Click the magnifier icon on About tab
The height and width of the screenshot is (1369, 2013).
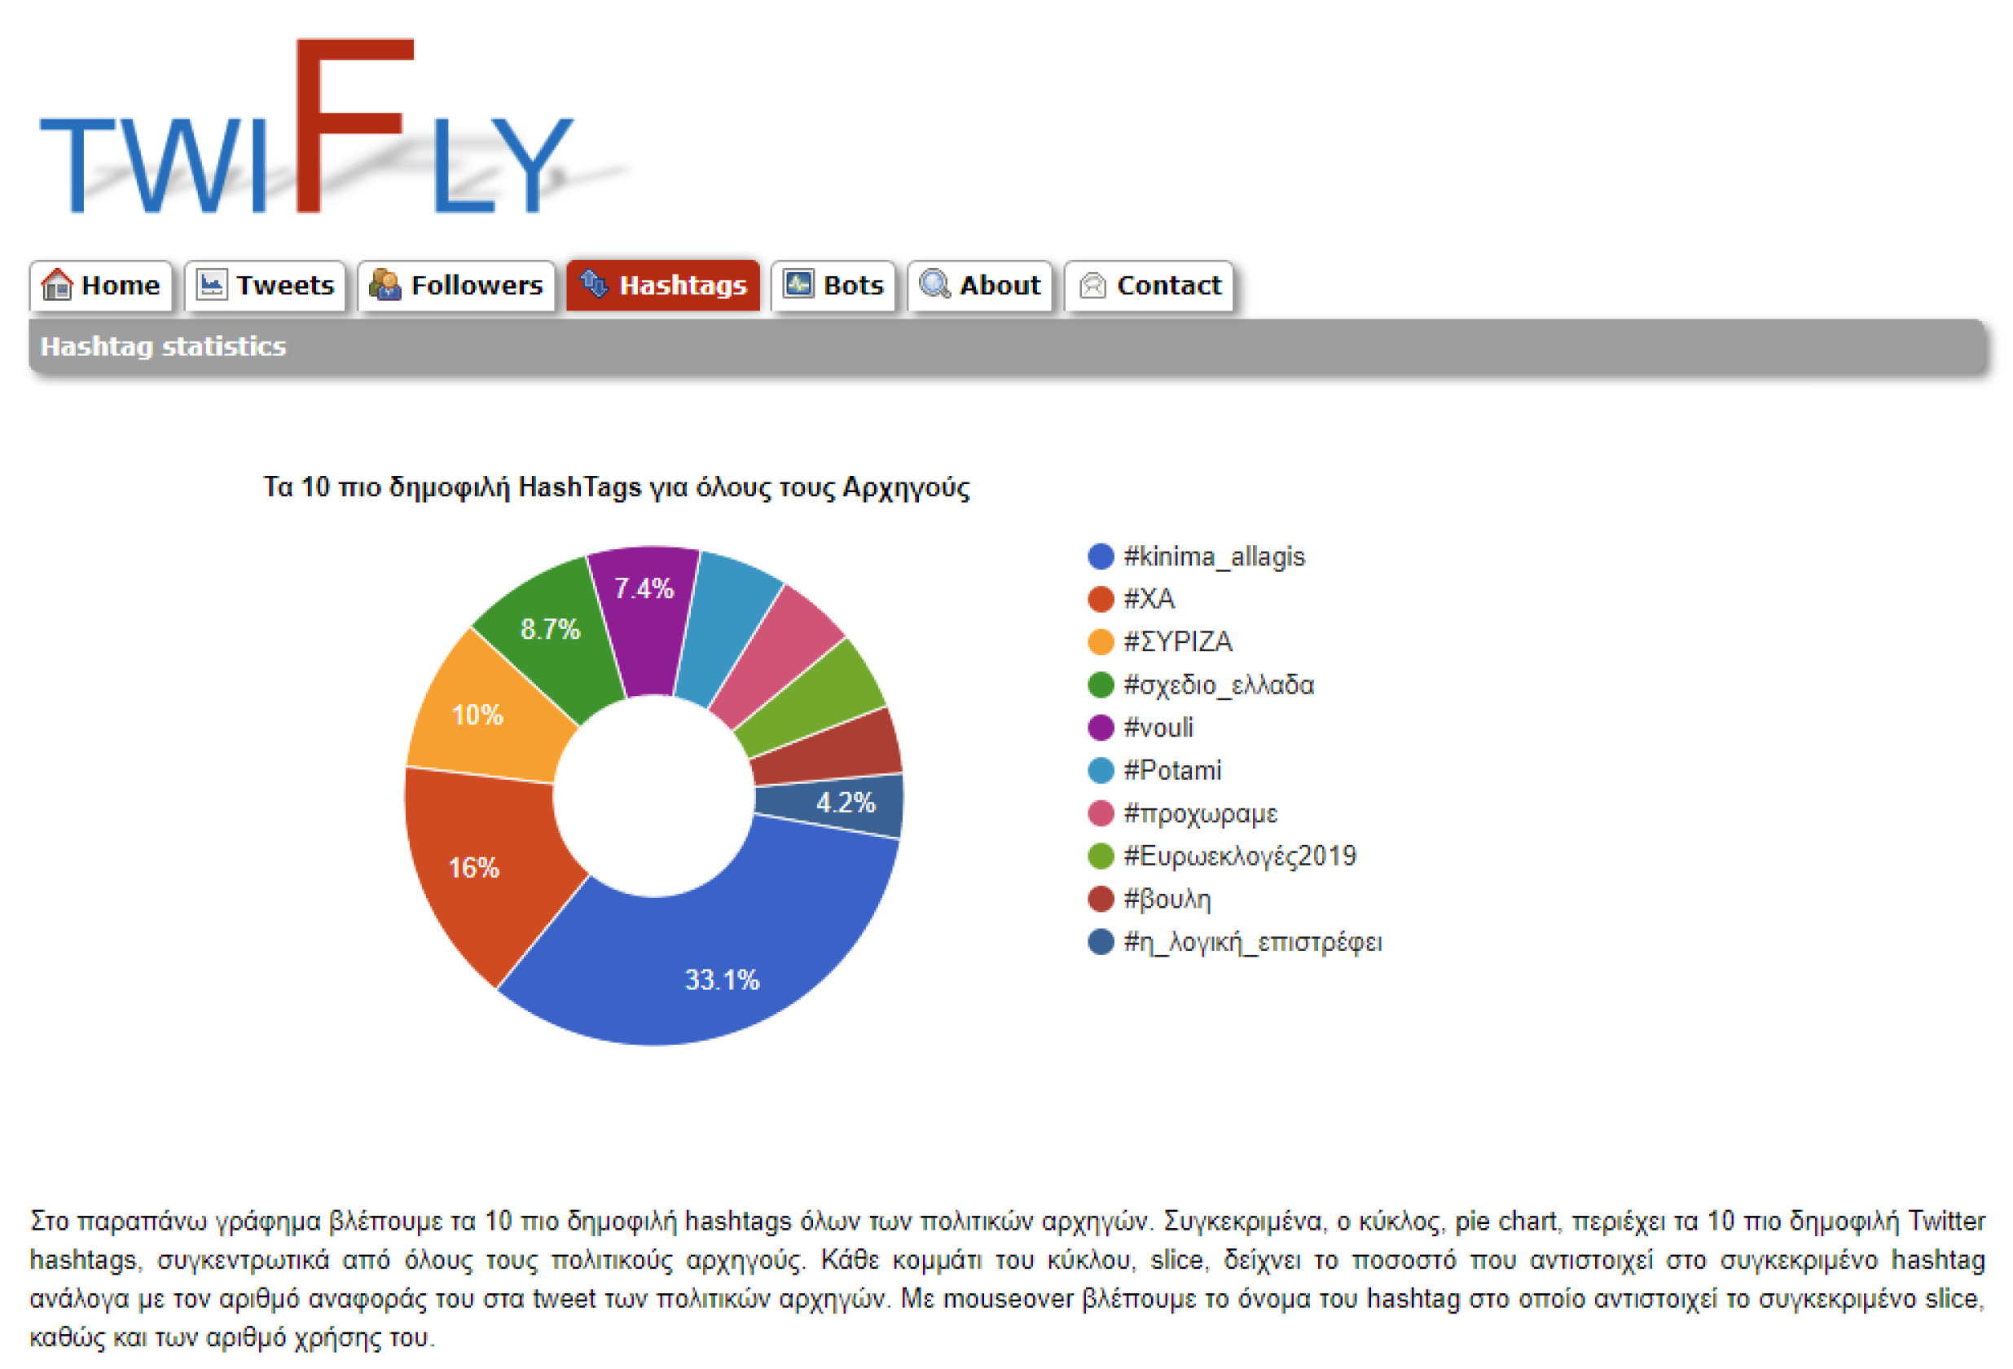pos(934,284)
